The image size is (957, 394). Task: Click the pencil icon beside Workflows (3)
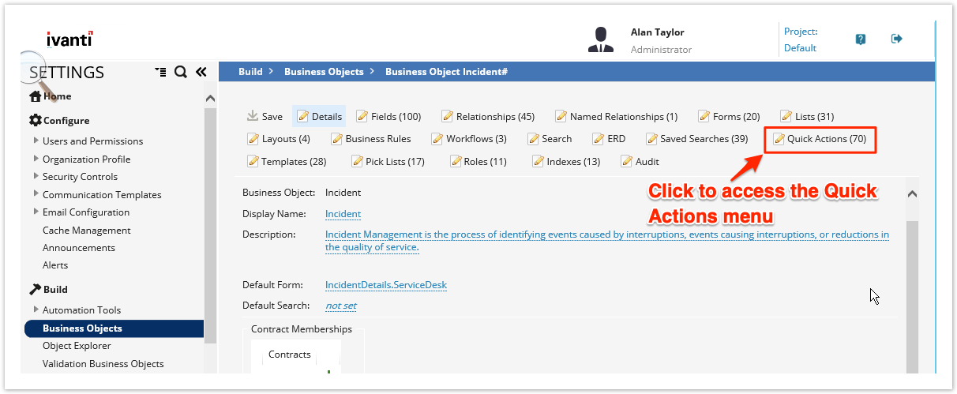[x=437, y=139]
